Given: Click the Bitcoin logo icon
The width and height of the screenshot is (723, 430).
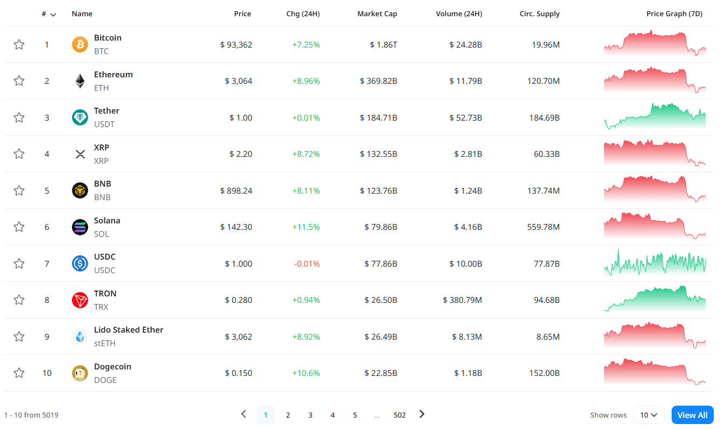Looking at the screenshot, I should [x=80, y=44].
